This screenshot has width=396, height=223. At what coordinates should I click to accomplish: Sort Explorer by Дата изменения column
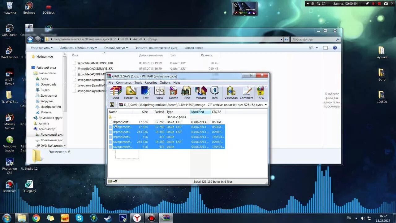pos(151,55)
